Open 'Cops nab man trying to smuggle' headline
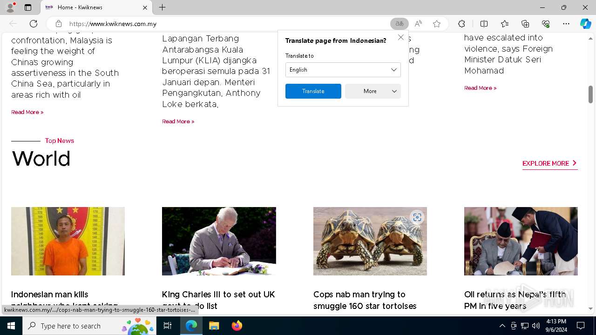 click(365, 300)
